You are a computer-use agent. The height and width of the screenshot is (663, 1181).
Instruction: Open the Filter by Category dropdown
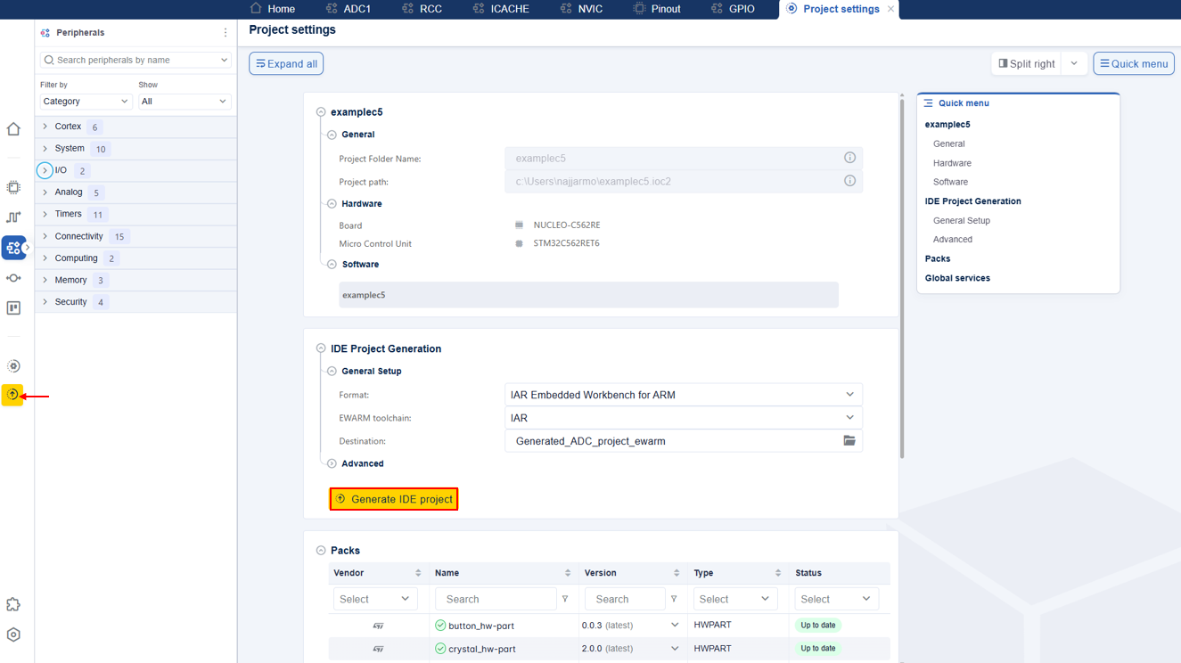86,102
